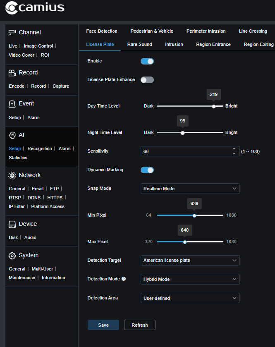
Task: Open system Information page
Action: pyautogui.click(x=53, y=278)
